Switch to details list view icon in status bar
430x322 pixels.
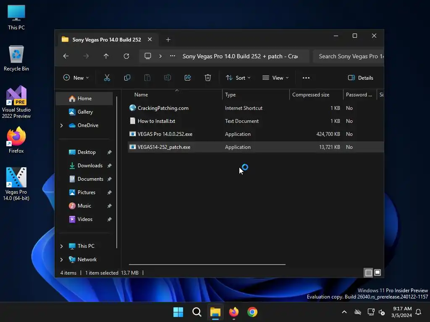point(368,273)
